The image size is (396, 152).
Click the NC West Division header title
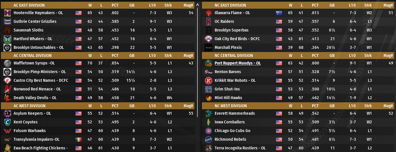(231, 106)
